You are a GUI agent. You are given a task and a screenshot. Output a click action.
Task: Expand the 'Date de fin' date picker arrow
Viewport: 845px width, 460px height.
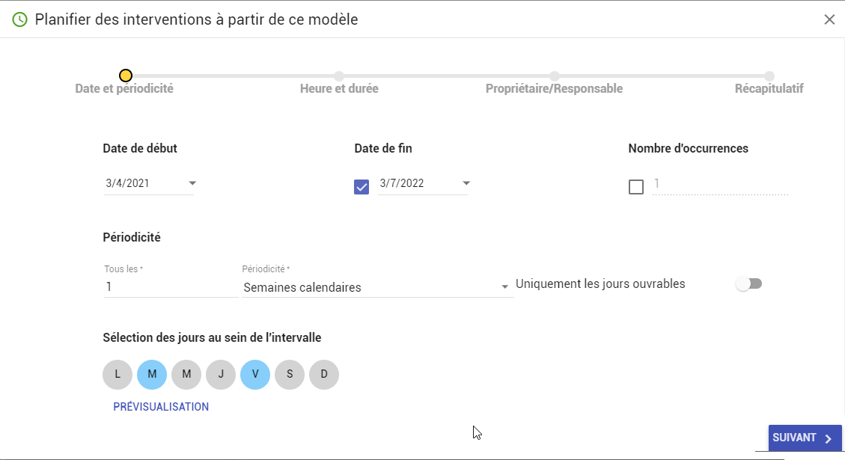click(466, 183)
